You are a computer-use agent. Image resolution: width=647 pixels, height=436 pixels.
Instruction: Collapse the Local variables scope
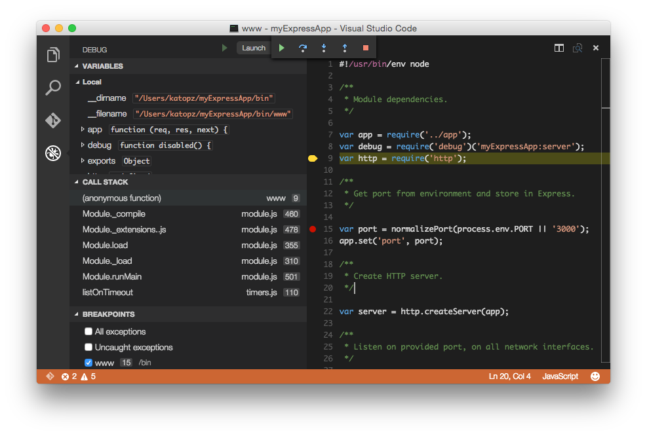[x=77, y=82]
